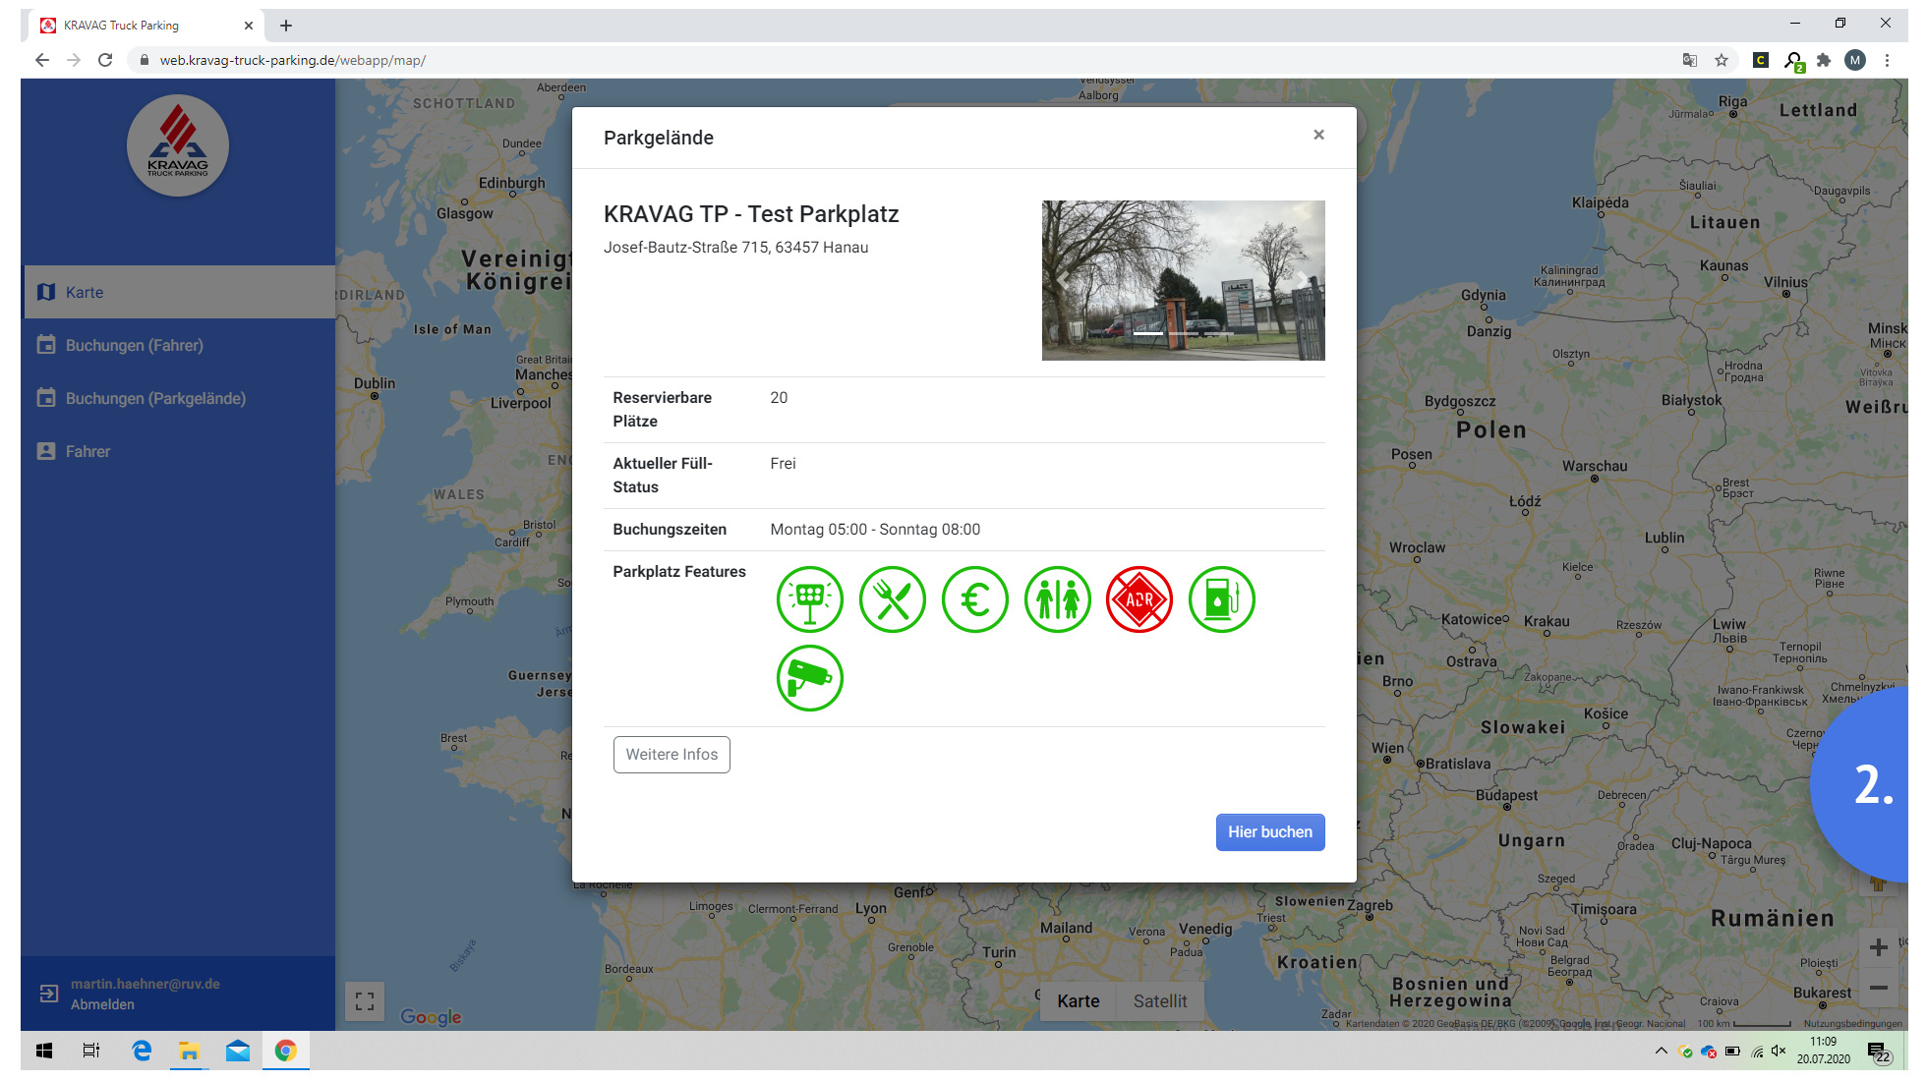Click the surveillance camera feature icon
This screenshot has height=1081, width=1927.
[809, 678]
